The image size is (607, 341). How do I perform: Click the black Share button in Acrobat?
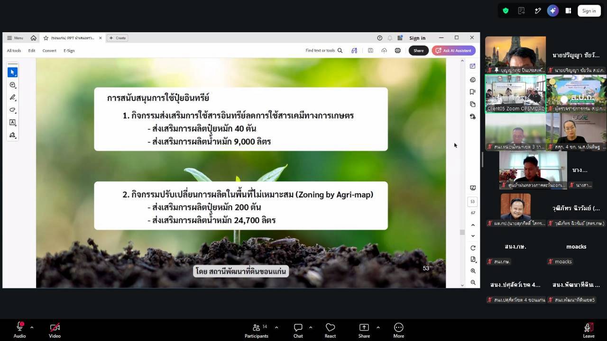pyautogui.click(x=419, y=51)
